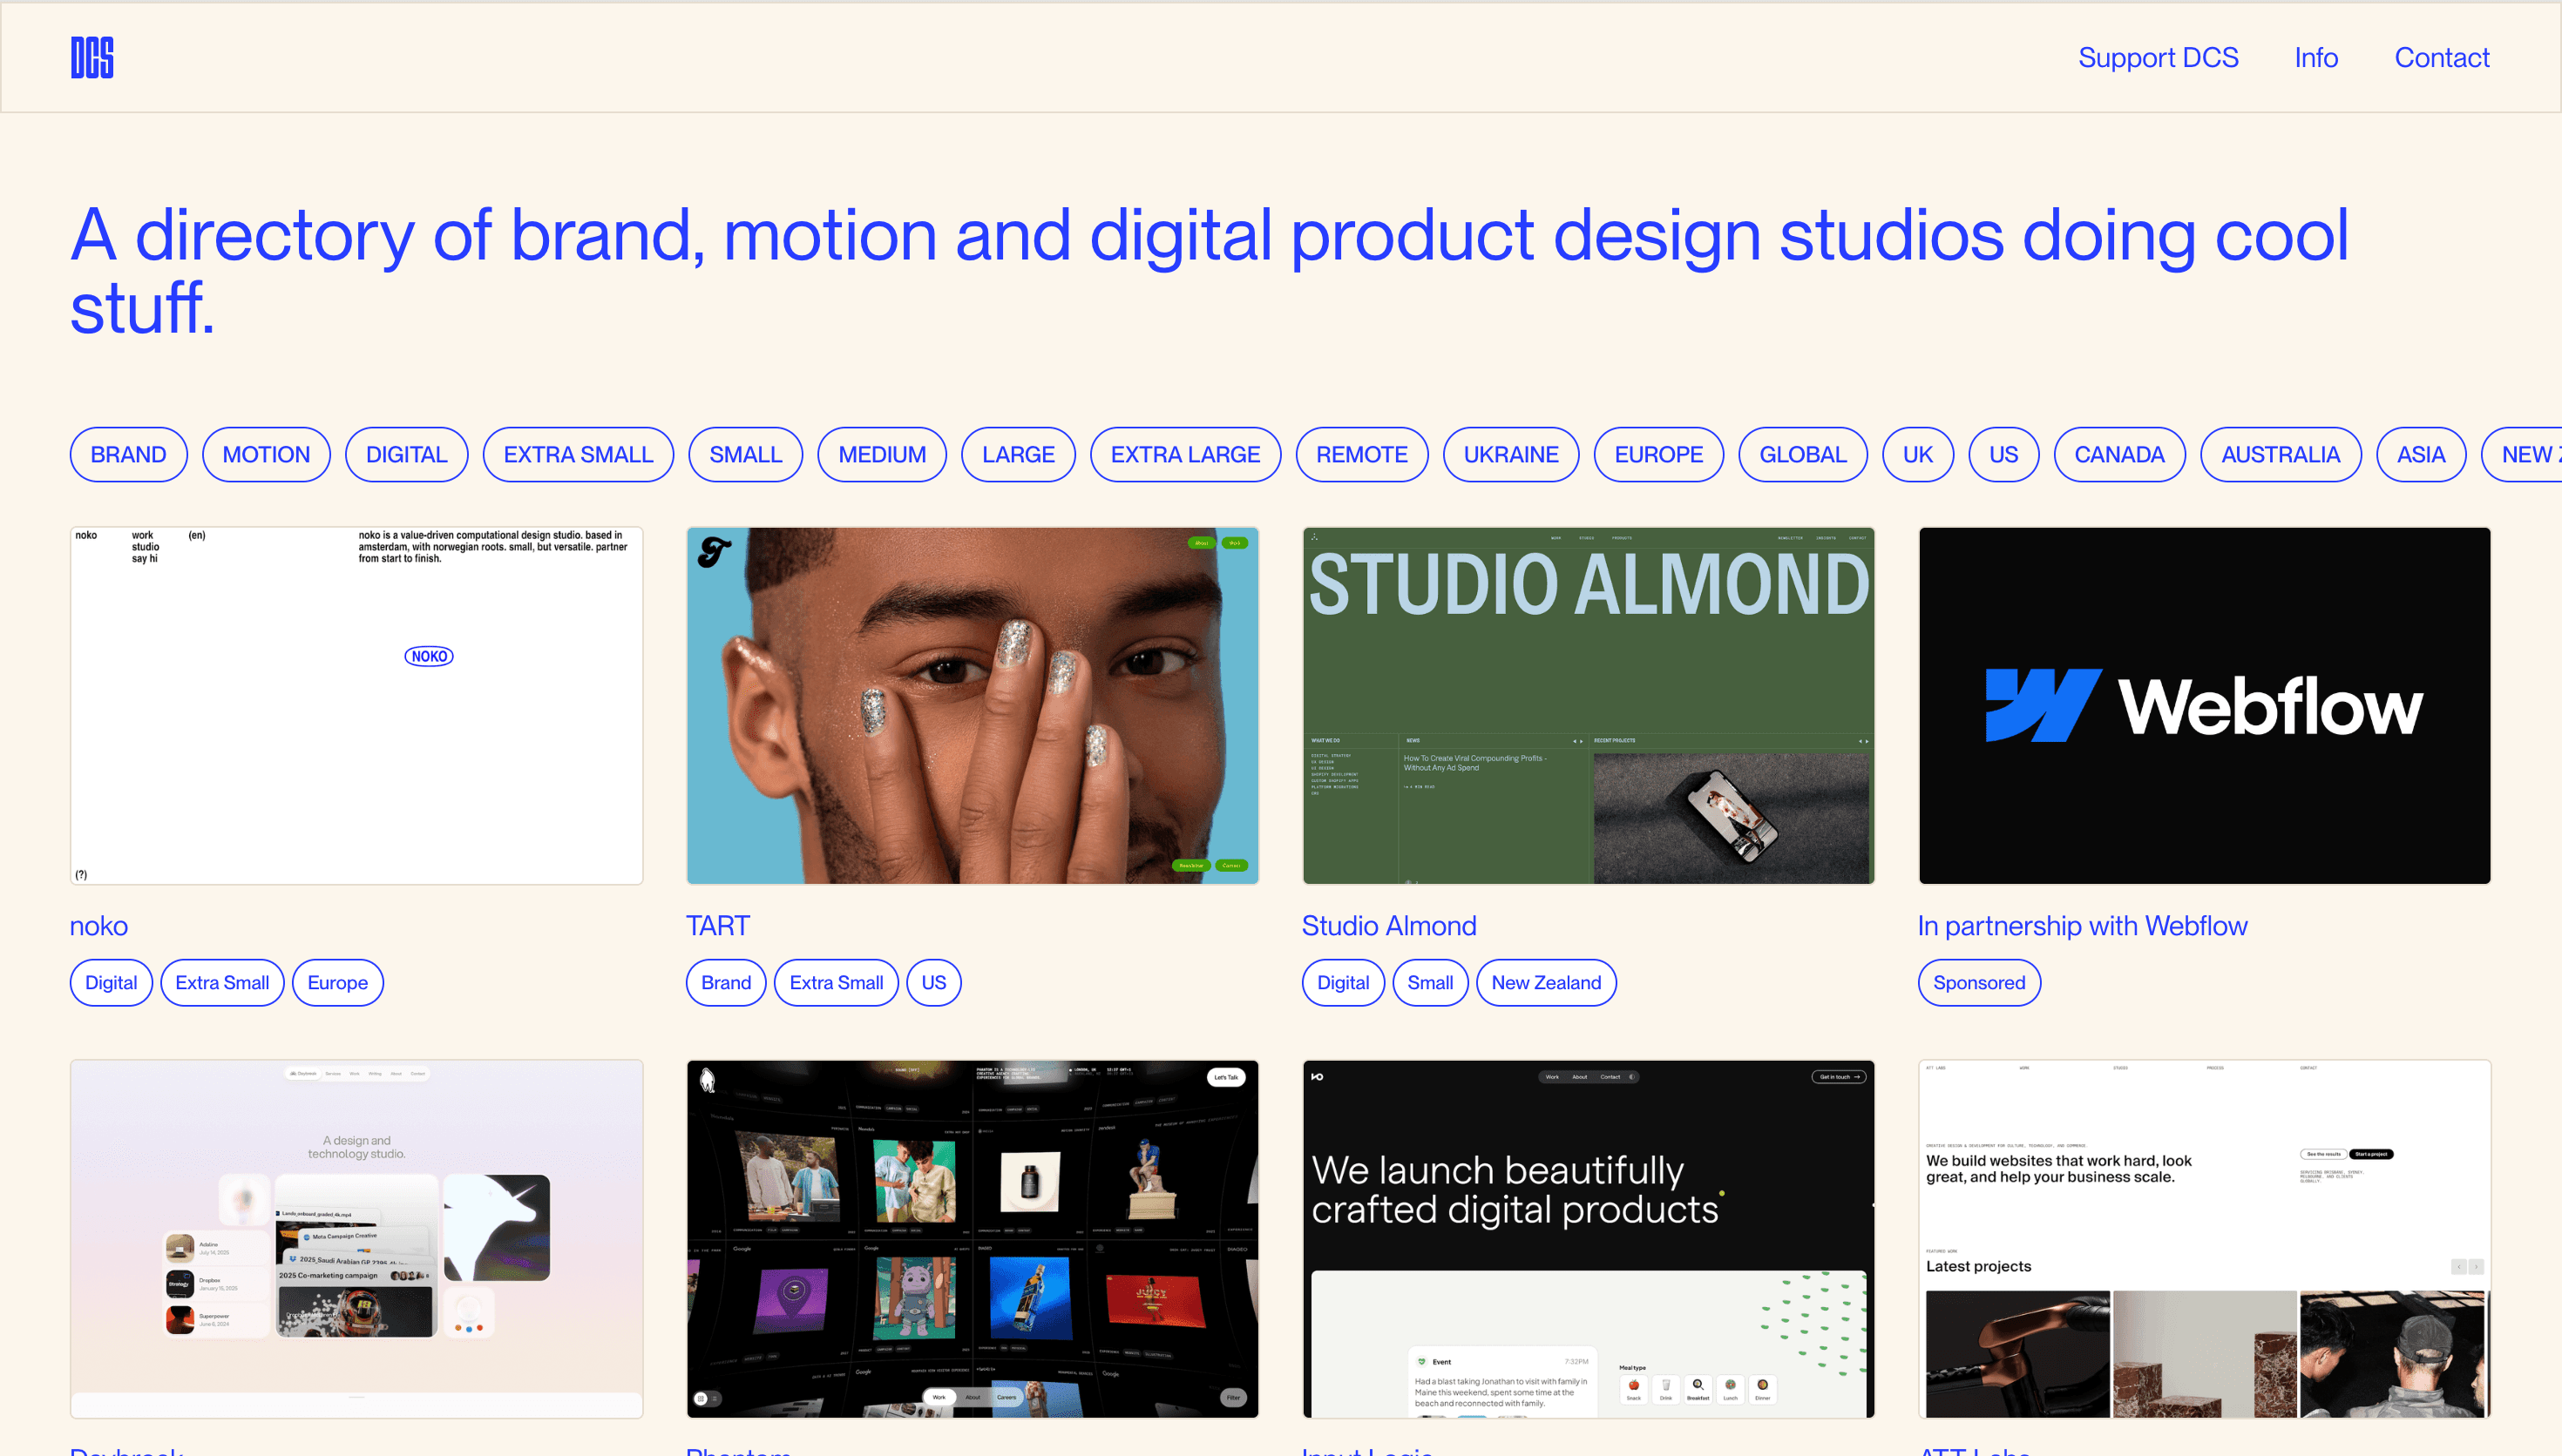Open the noko studio link
The width and height of the screenshot is (2562, 1456).
click(x=98, y=925)
